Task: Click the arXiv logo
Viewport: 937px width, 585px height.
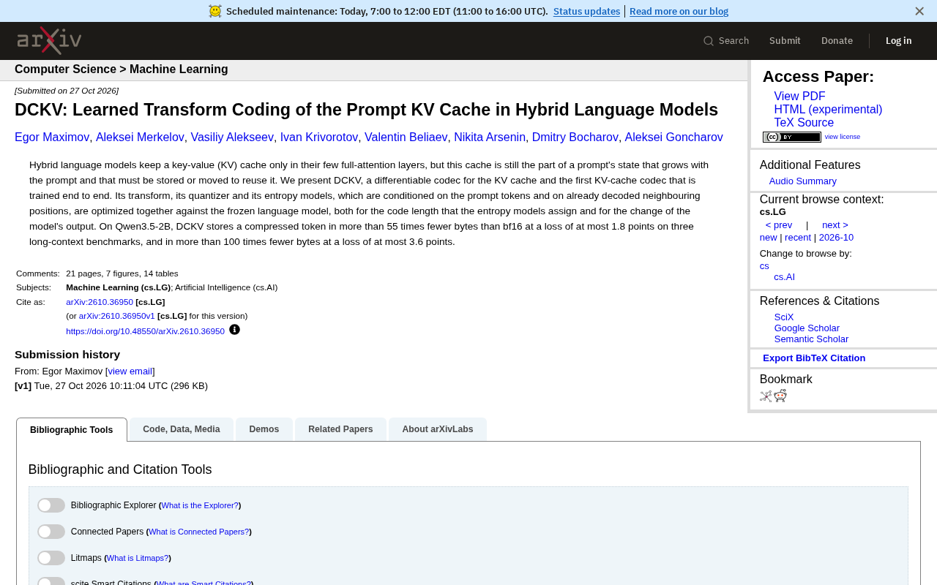Action: 49,41
